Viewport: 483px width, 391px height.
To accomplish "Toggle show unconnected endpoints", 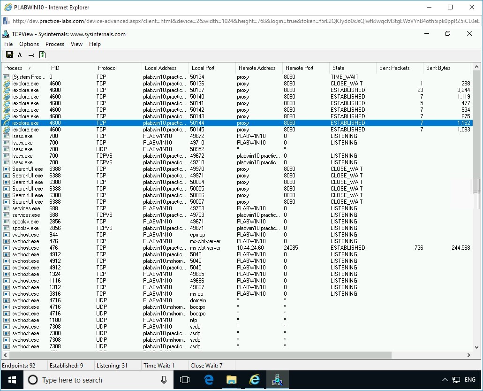I will coord(31,55).
